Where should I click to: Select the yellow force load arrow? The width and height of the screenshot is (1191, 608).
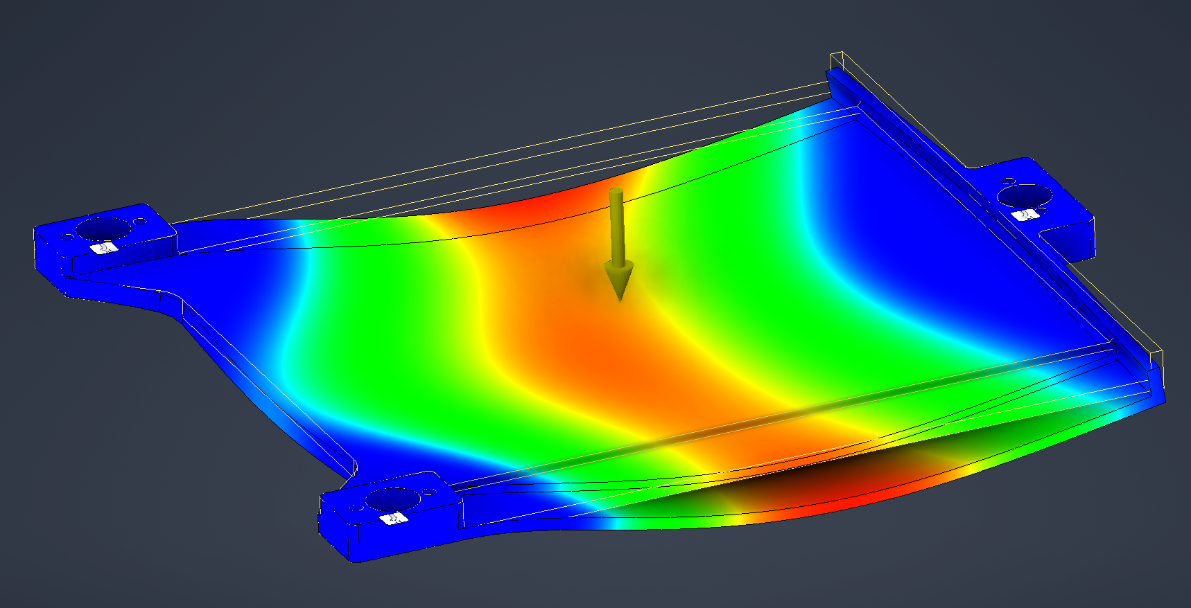tap(618, 242)
